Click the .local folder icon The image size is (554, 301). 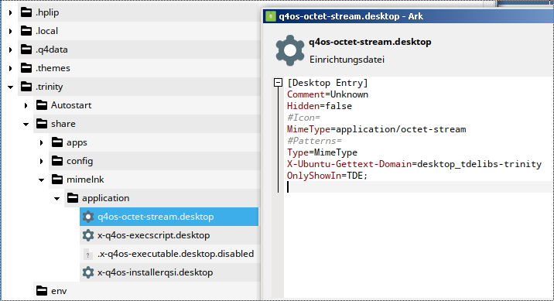(26, 31)
